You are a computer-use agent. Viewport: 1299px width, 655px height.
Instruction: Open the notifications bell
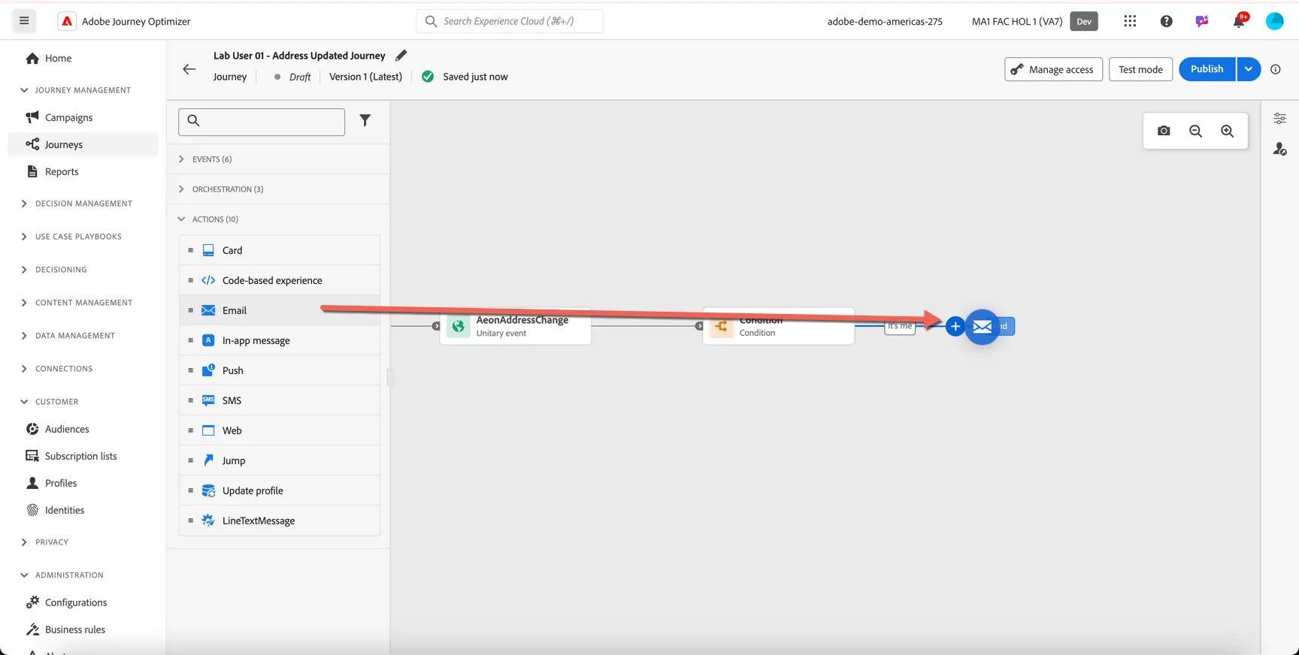(x=1239, y=21)
